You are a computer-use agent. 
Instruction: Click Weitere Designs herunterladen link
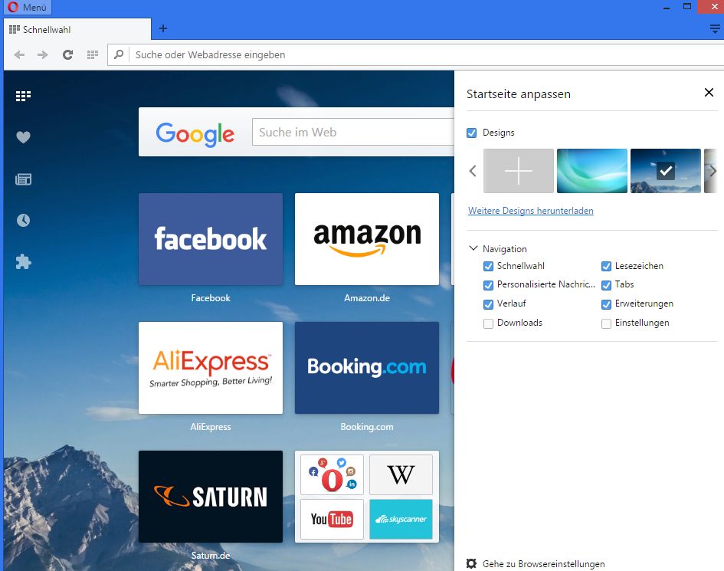click(x=530, y=211)
